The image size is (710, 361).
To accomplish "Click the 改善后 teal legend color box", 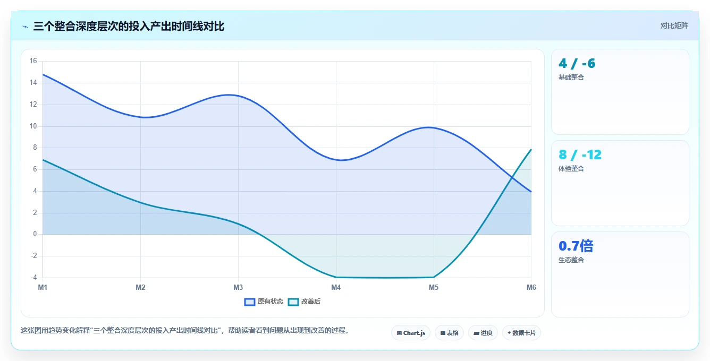I will pos(293,302).
